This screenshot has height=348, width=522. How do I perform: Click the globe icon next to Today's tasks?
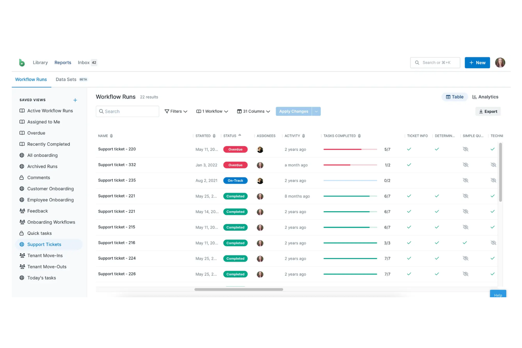point(22,278)
